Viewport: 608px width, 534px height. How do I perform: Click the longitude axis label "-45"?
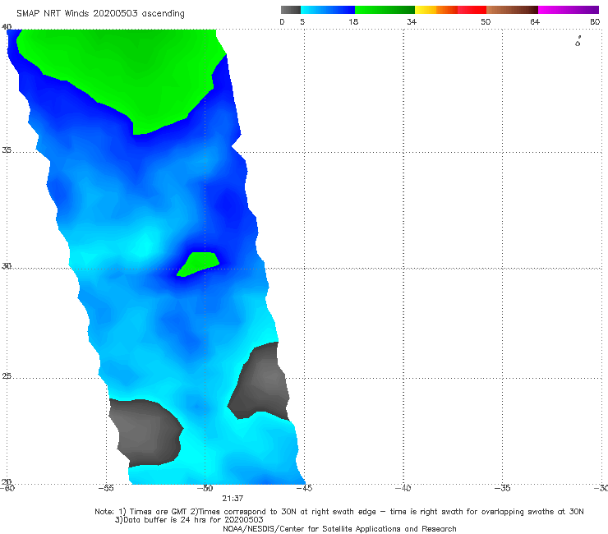pos(304,488)
